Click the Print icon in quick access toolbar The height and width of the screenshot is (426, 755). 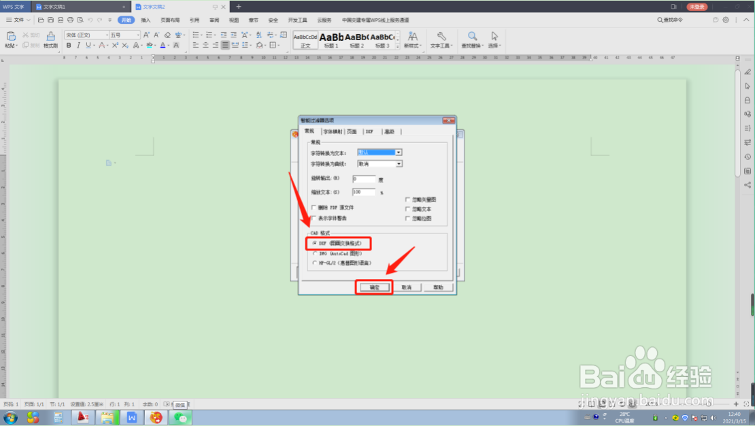click(70, 20)
